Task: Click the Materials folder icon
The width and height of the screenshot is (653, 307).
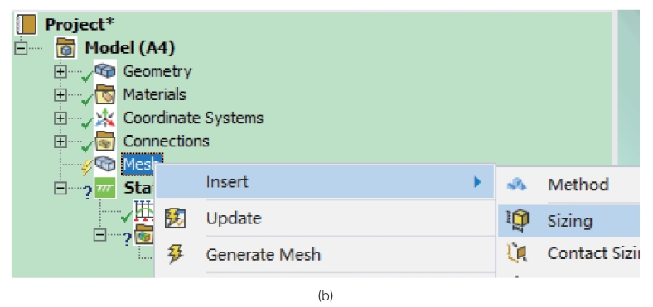Action: click(104, 94)
